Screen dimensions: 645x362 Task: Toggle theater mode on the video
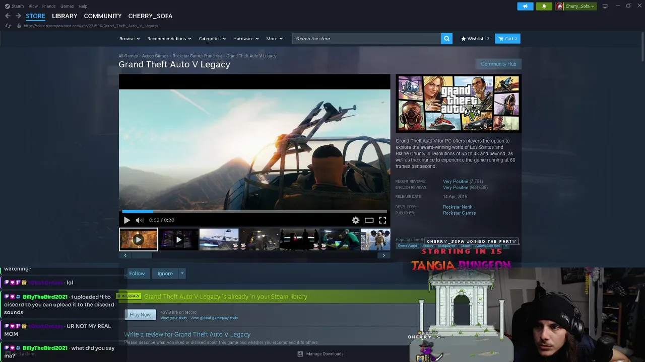click(x=369, y=220)
